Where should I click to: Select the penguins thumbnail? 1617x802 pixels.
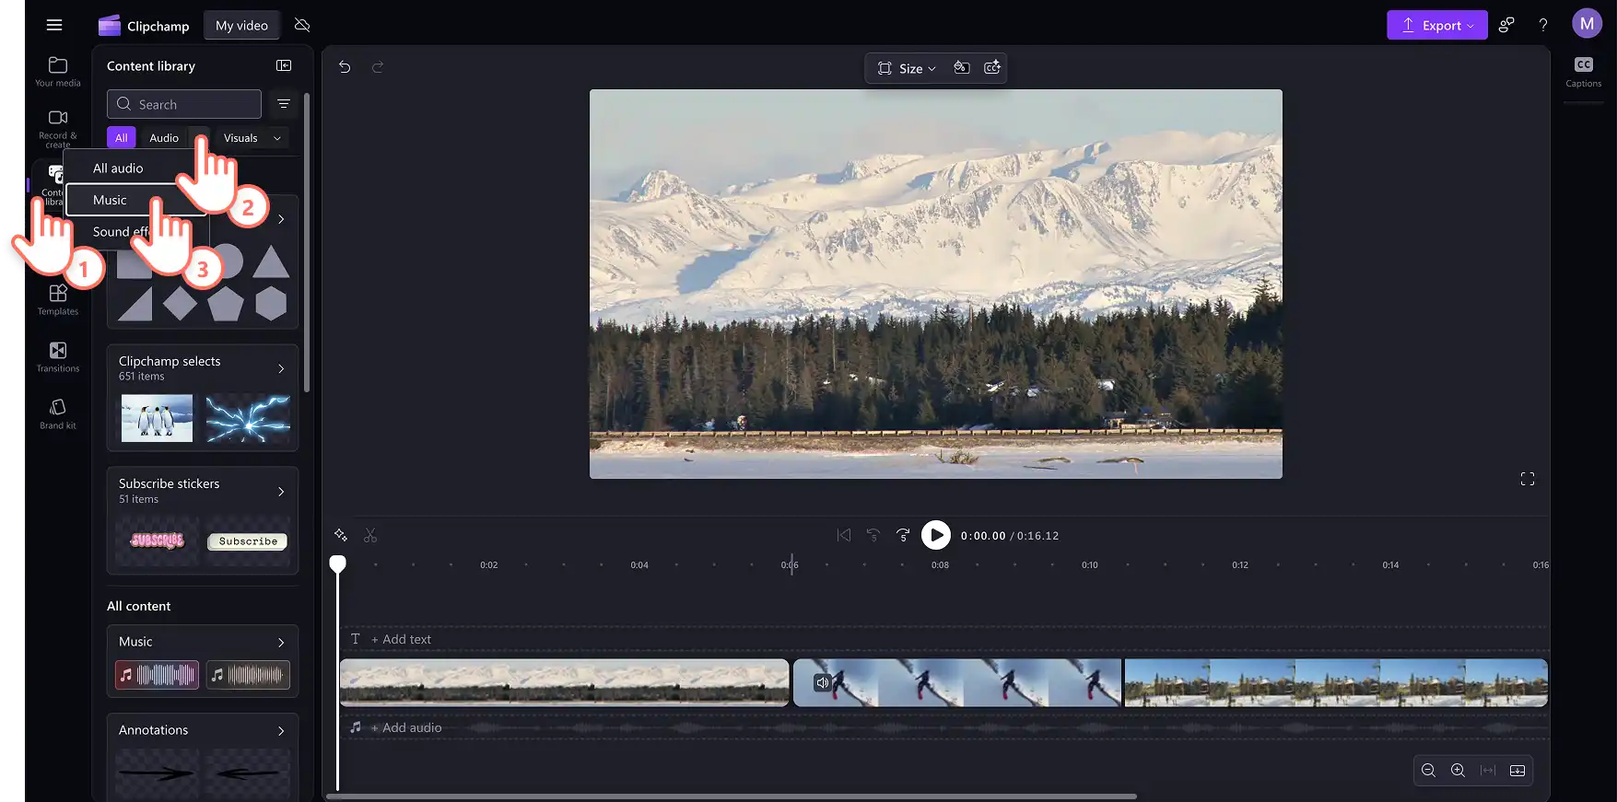click(x=158, y=418)
